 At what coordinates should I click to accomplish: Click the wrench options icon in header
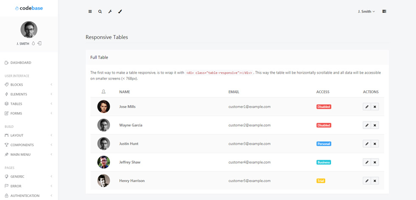pos(110,11)
